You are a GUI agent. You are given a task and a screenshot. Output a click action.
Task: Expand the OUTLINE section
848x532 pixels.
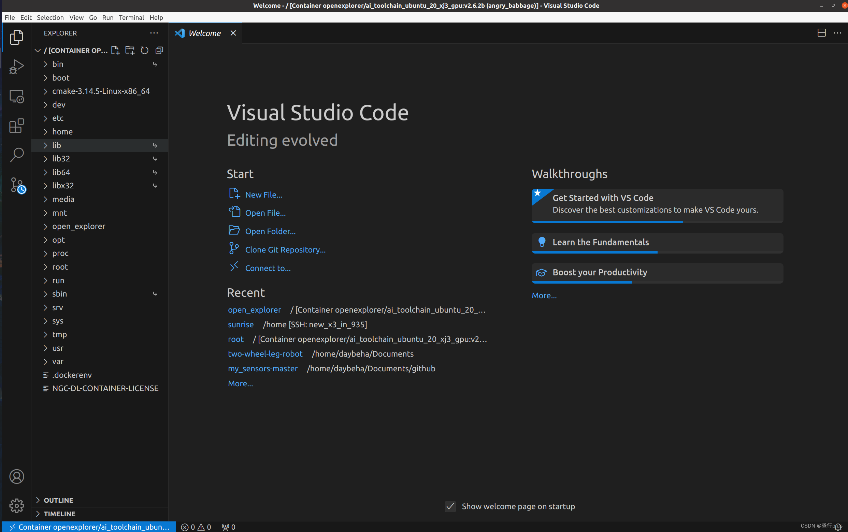point(100,500)
